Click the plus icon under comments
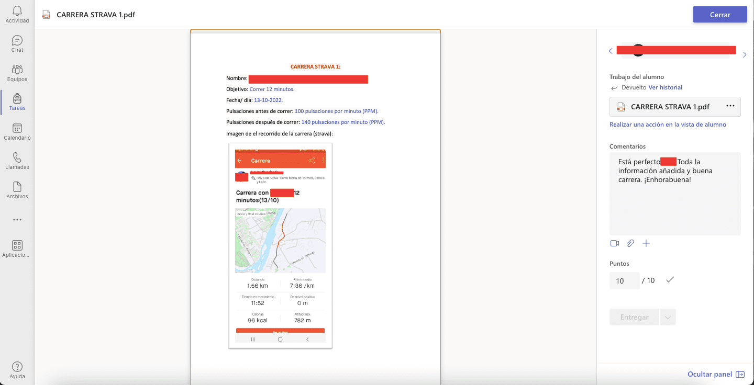Image resolution: width=754 pixels, height=385 pixels. [x=646, y=243]
